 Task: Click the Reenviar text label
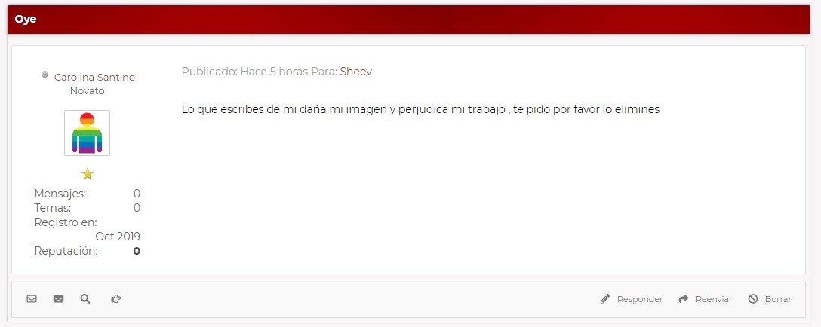(714, 299)
